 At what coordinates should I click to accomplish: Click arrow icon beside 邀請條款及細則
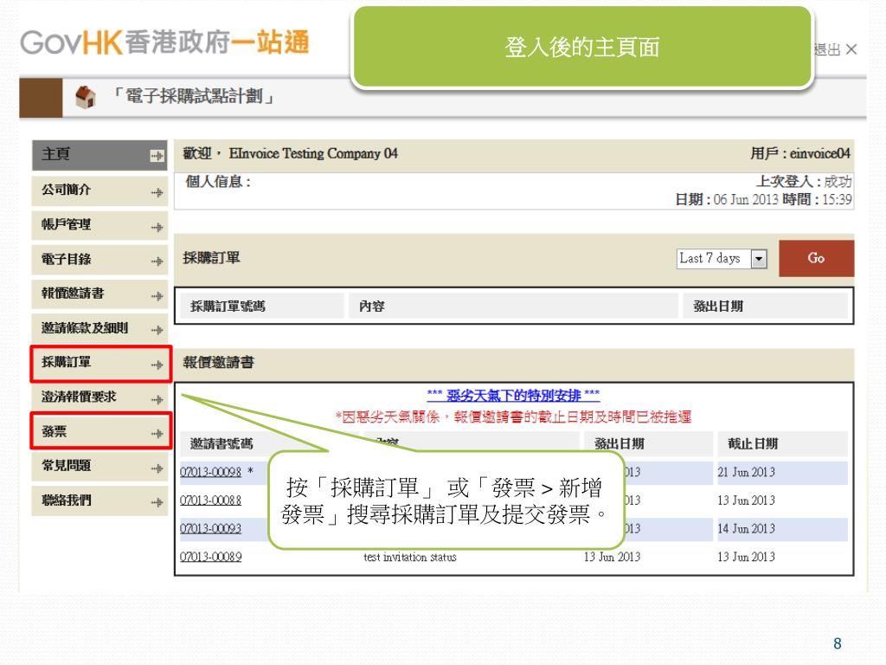coord(157,330)
